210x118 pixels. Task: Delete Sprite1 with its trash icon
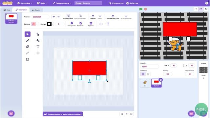click(x=160, y=80)
